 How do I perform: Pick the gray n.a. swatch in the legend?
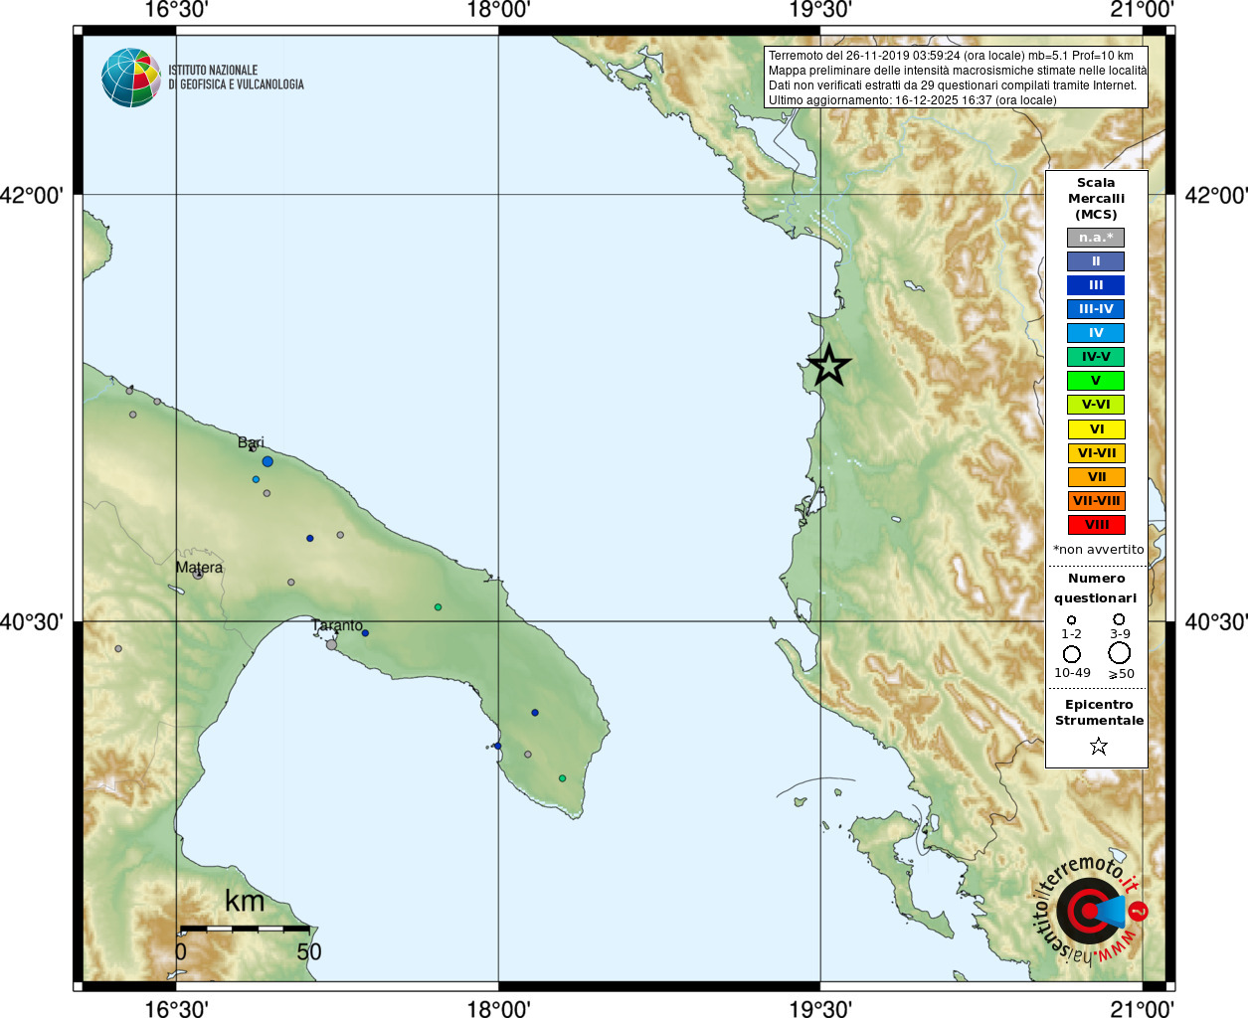coord(1096,238)
